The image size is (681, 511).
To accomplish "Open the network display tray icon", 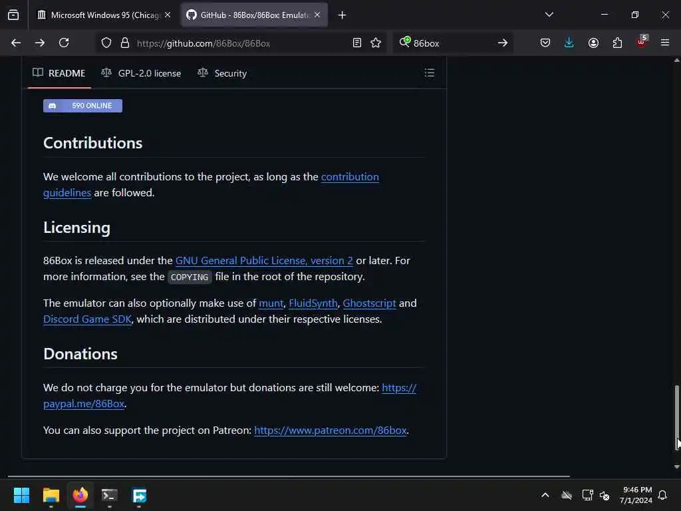I will [587, 495].
